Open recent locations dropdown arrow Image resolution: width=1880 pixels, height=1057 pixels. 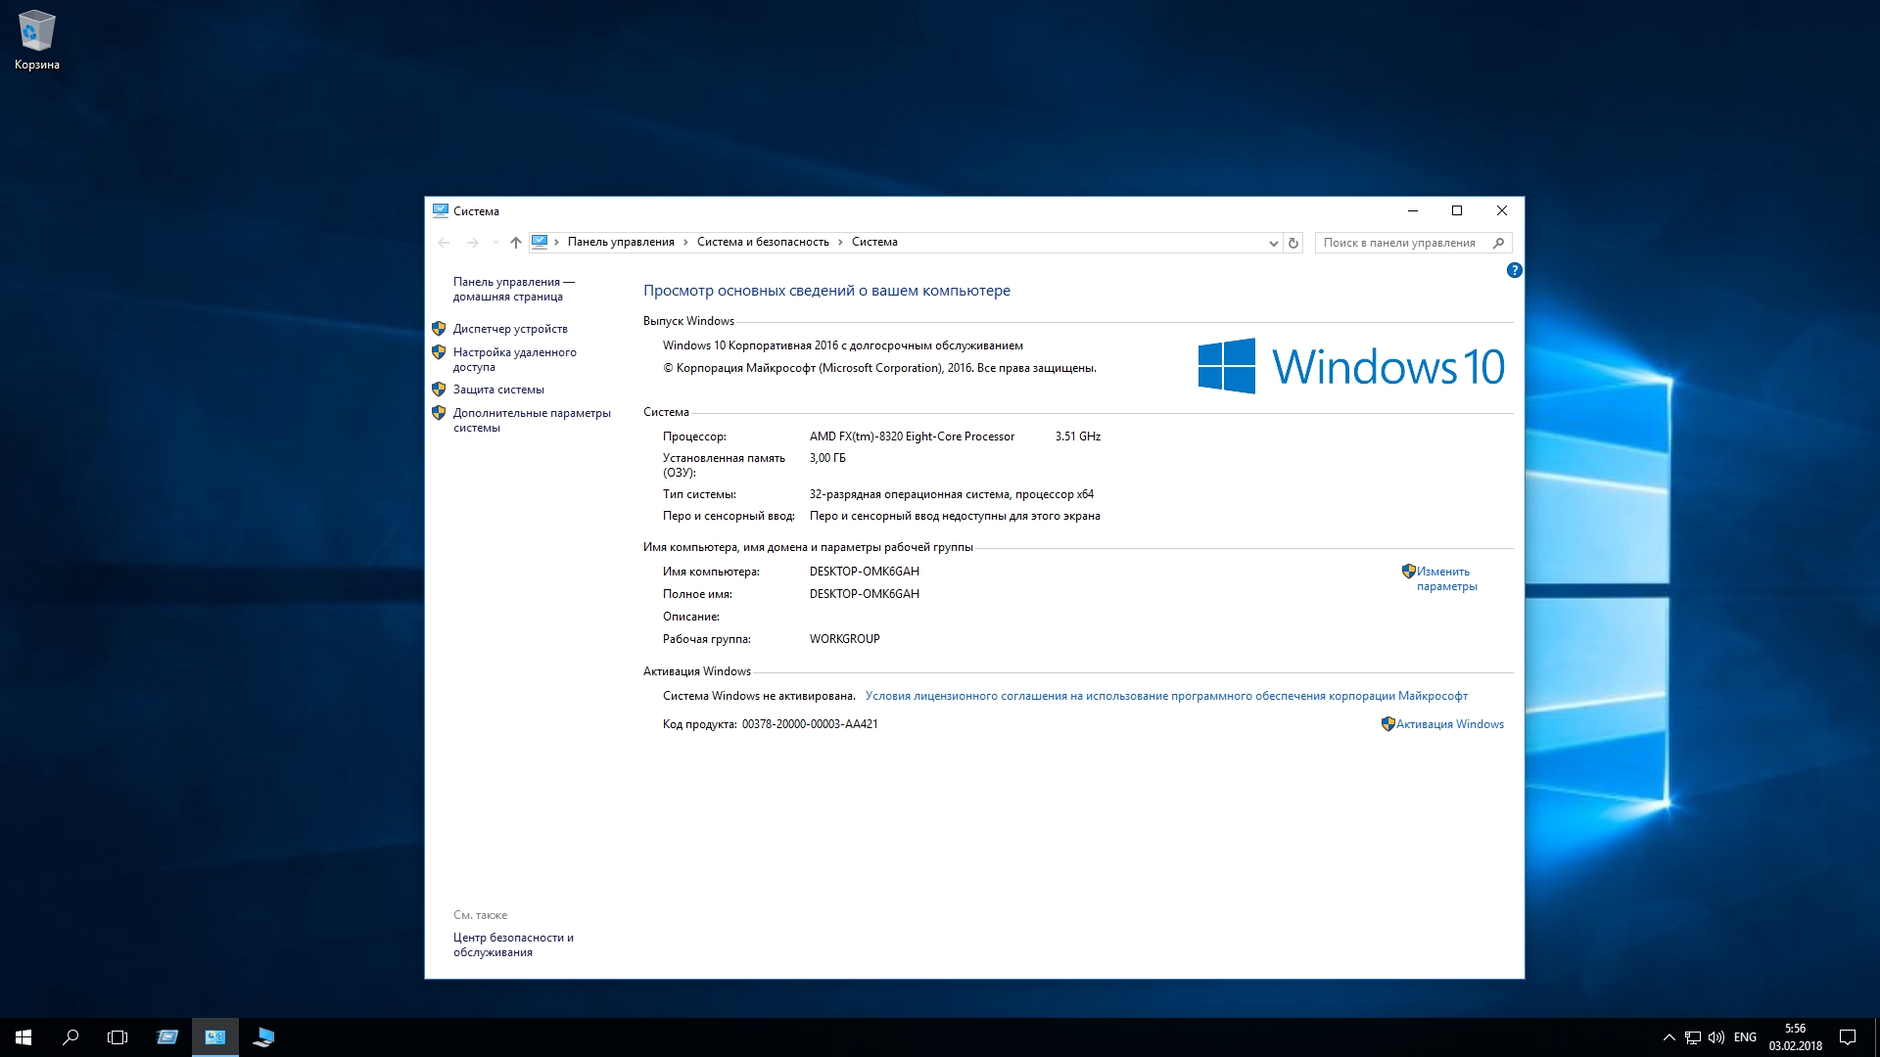pos(495,243)
